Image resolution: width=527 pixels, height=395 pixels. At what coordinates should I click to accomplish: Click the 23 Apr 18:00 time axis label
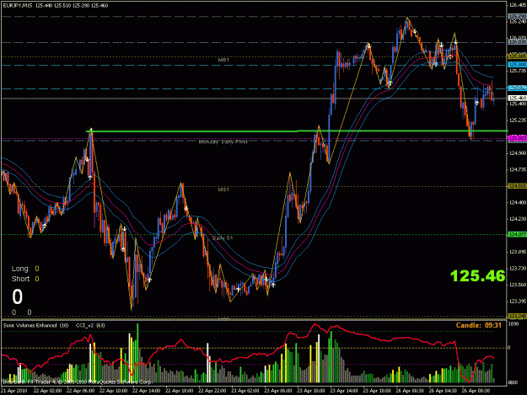[377, 391]
